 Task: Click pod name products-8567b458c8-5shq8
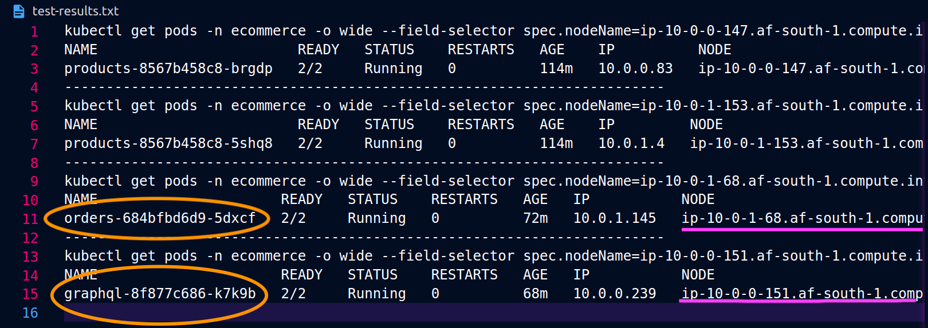pyautogui.click(x=168, y=143)
